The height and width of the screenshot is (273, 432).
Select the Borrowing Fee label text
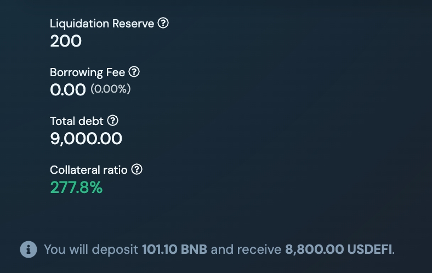click(x=87, y=72)
